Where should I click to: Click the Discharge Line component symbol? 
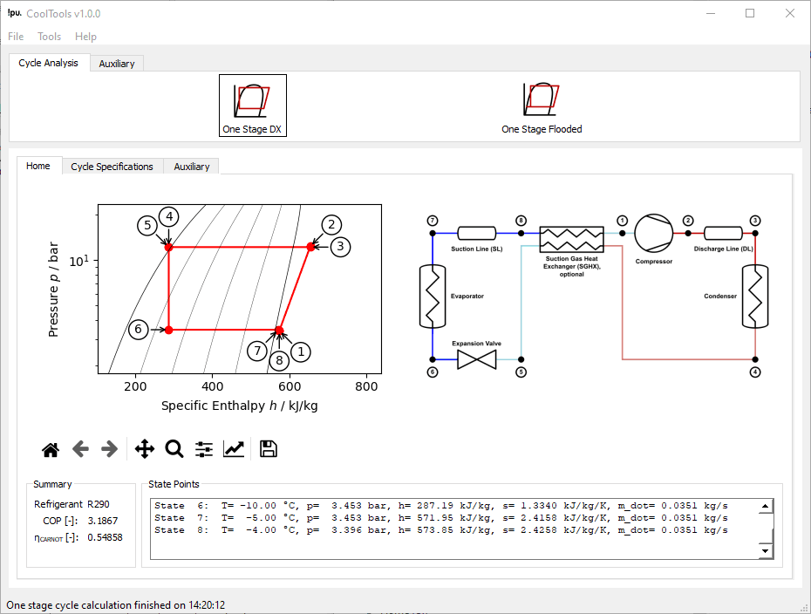723,233
